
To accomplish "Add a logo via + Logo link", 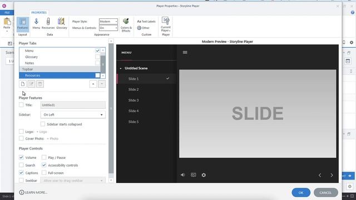I will click(42, 132).
